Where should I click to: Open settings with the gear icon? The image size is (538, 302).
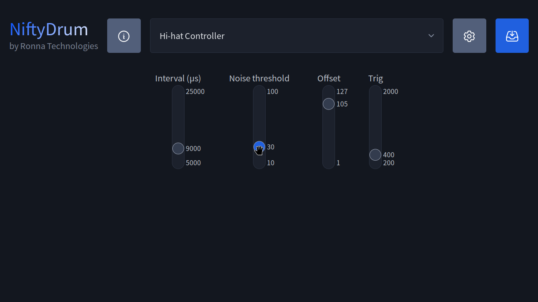pos(469,36)
